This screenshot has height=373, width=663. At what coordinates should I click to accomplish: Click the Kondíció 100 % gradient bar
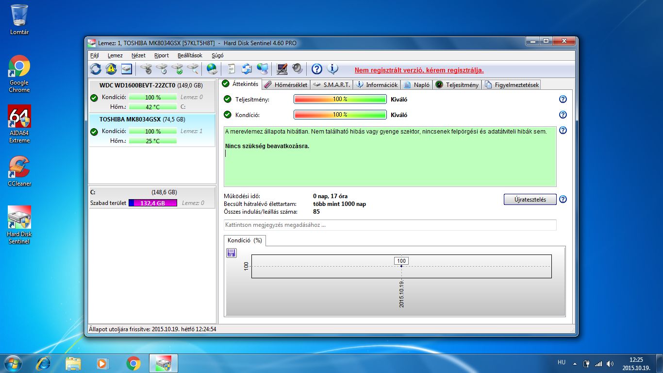pos(340,115)
